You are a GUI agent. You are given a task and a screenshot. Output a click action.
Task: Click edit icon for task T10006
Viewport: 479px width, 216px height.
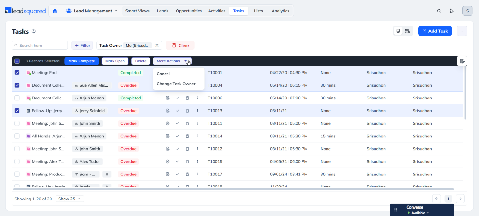167,98
